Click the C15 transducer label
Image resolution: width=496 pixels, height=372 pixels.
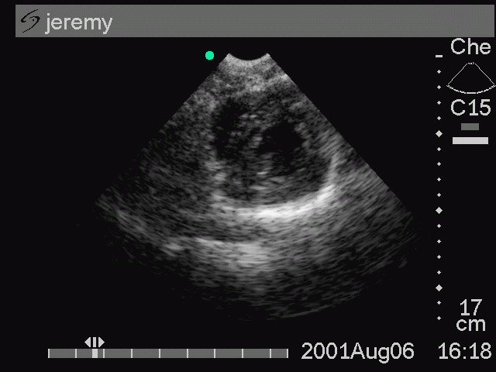[470, 108]
